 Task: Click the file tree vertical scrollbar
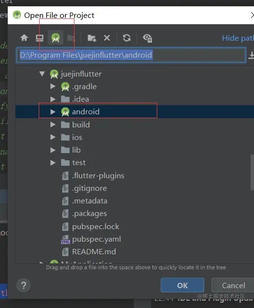click(x=252, y=172)
